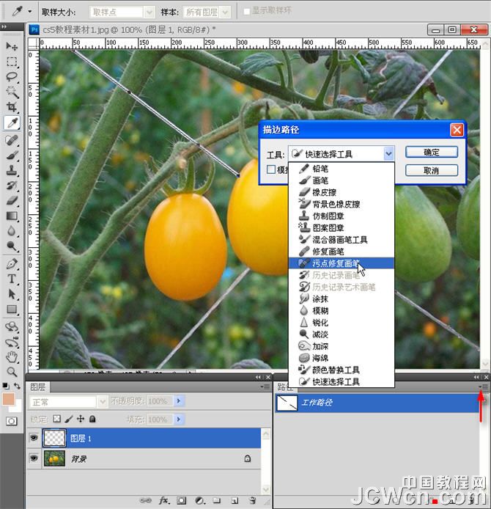Choose 仿制图章 from tool list
Viewport: 491px width, 509px height.
coord(342,216)
